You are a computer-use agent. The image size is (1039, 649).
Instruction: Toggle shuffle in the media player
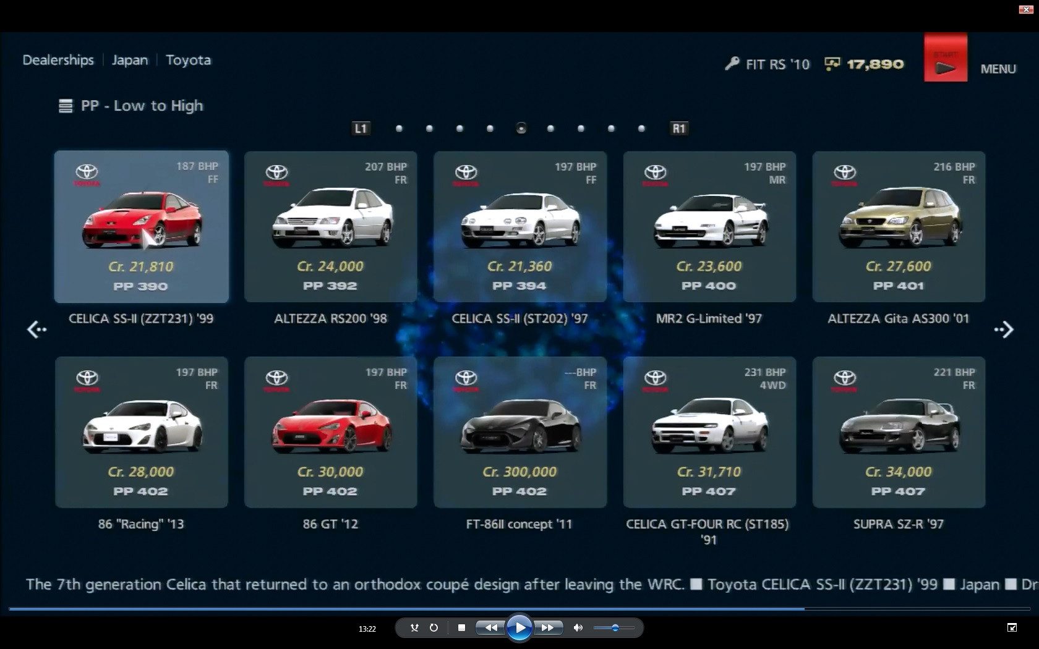pos(414,627)
